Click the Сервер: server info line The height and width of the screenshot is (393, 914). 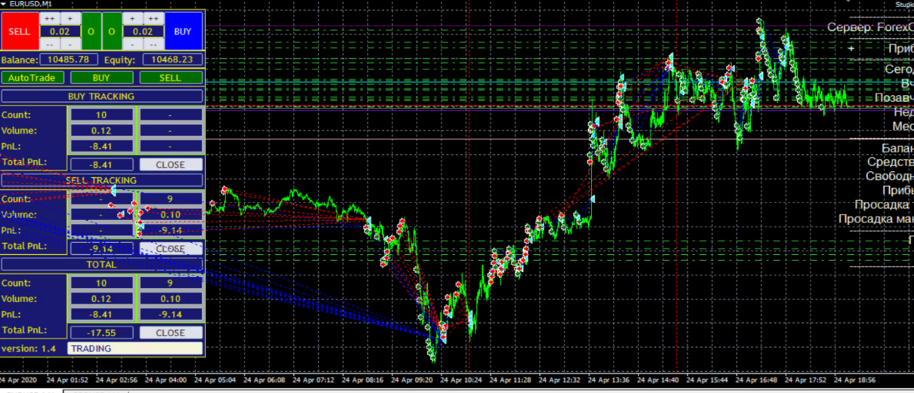click(x=870, y=27)
